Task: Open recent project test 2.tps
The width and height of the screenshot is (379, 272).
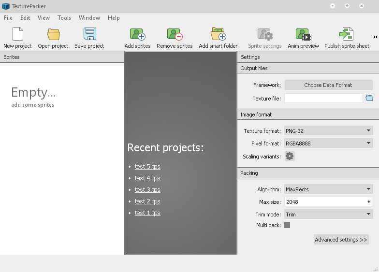Action: [147, 201]
